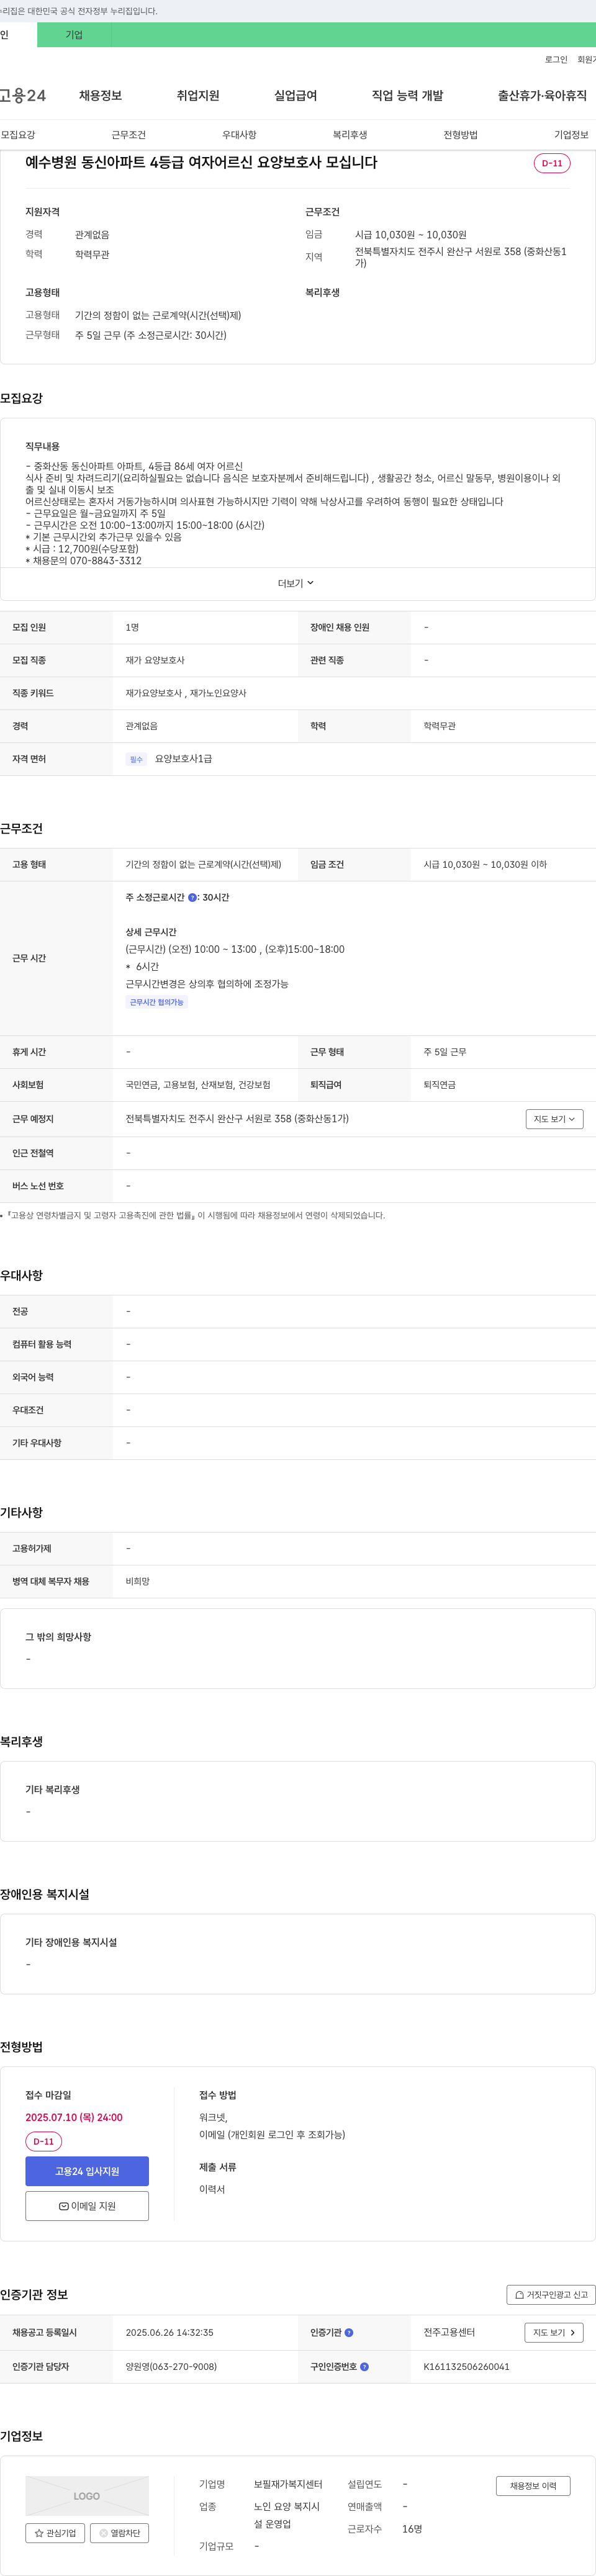The height and width of the screenshot is (2576, 596).
Task: Click the company name 보필재가복지센터
Action: tap(288, 2484)
